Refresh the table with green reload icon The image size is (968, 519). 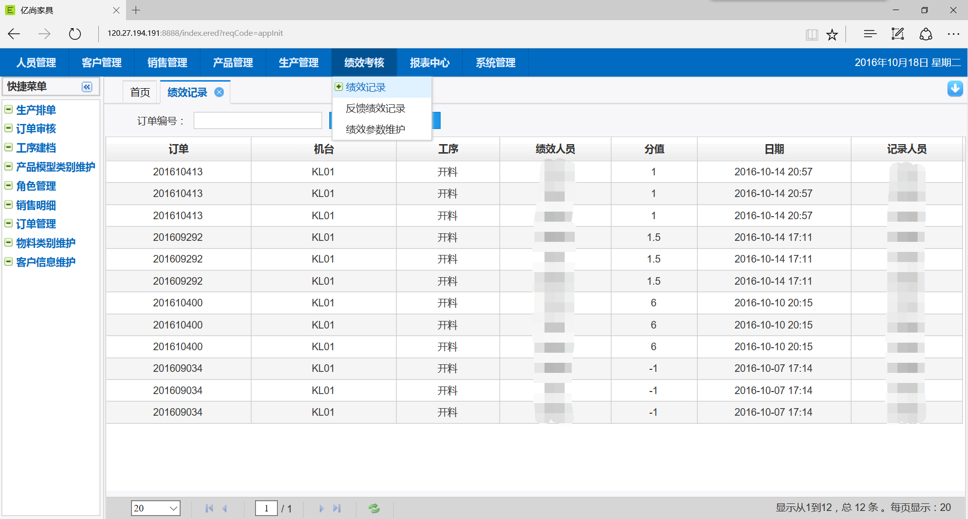pyautogui.click(x=374, y=508)
